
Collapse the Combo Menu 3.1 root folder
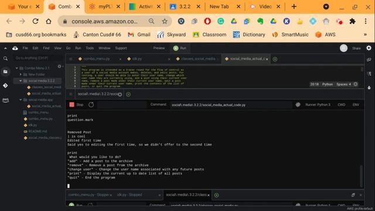17,68
